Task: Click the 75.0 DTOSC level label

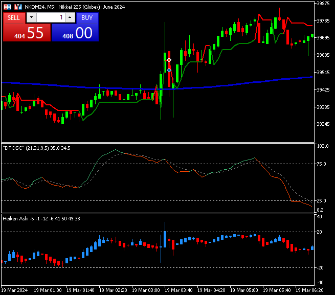Action: point(322,164)
